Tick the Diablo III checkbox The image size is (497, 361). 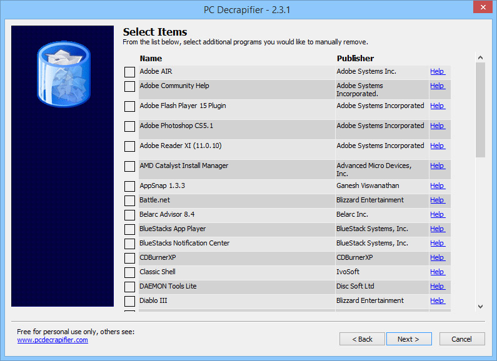tap(129, 301)
